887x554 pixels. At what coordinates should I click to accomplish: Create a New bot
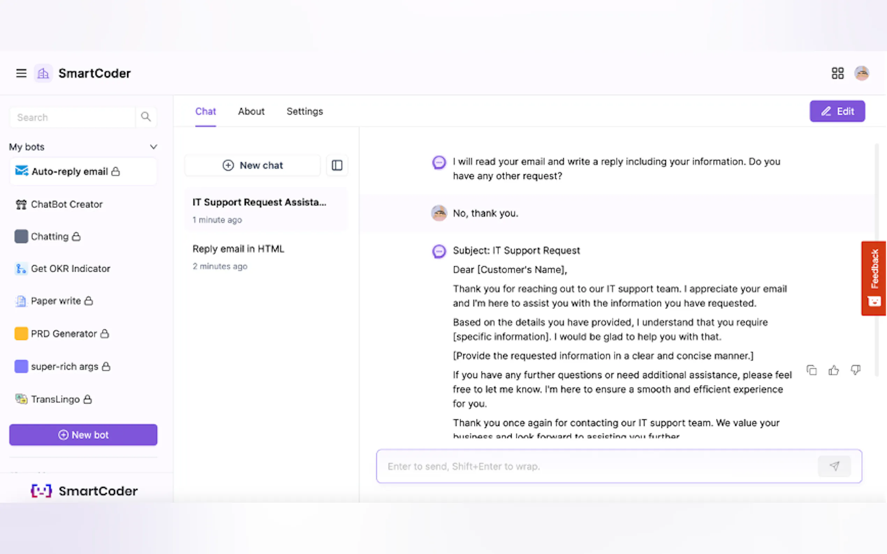(x=83, y=435)
